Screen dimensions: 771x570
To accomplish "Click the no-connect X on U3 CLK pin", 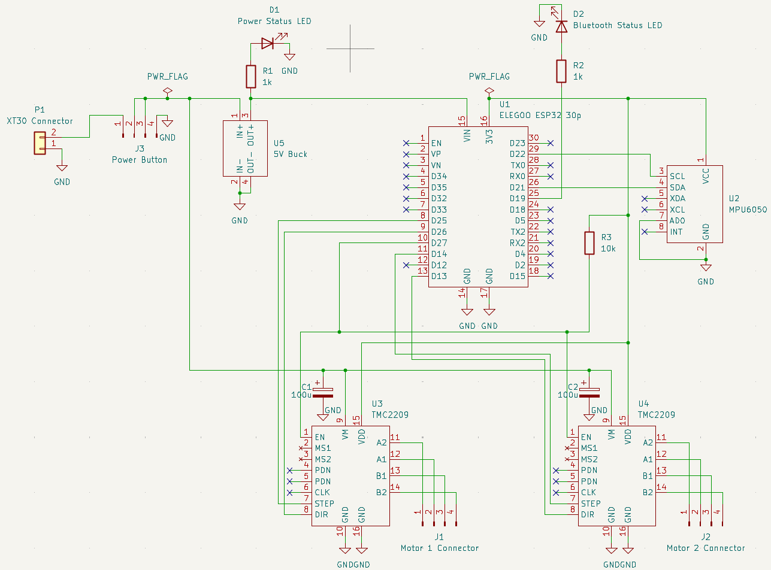I will 289,493.
